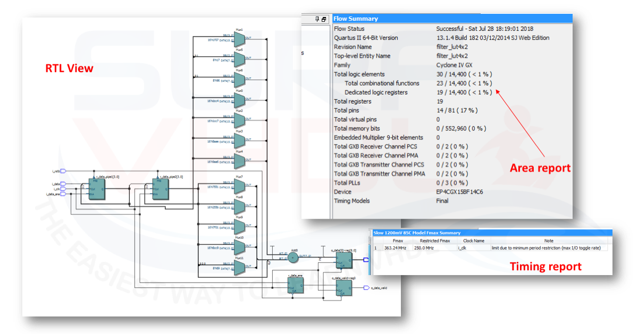The image size is (638, 334).
Task: Select the Mux1 multiplexer symbol
Action: [x=239, y=38]
